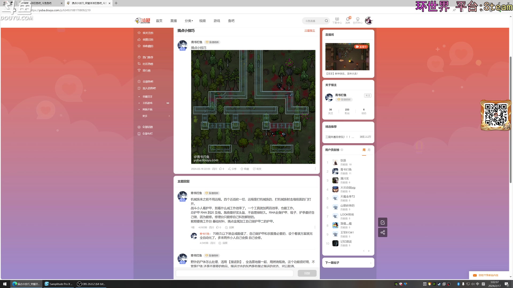Open 主机游戏 fish bar link
The width and height of the screenshot is (513, 288).
pos(147,103)
